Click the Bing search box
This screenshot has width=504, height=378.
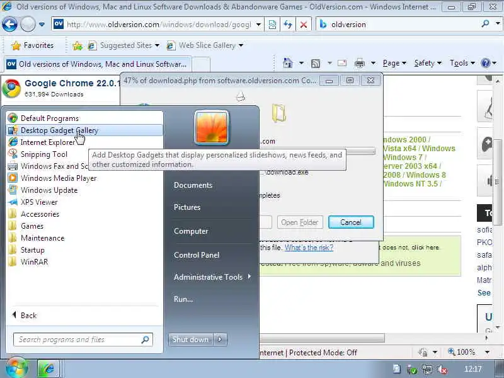click(x=399, y=25)
